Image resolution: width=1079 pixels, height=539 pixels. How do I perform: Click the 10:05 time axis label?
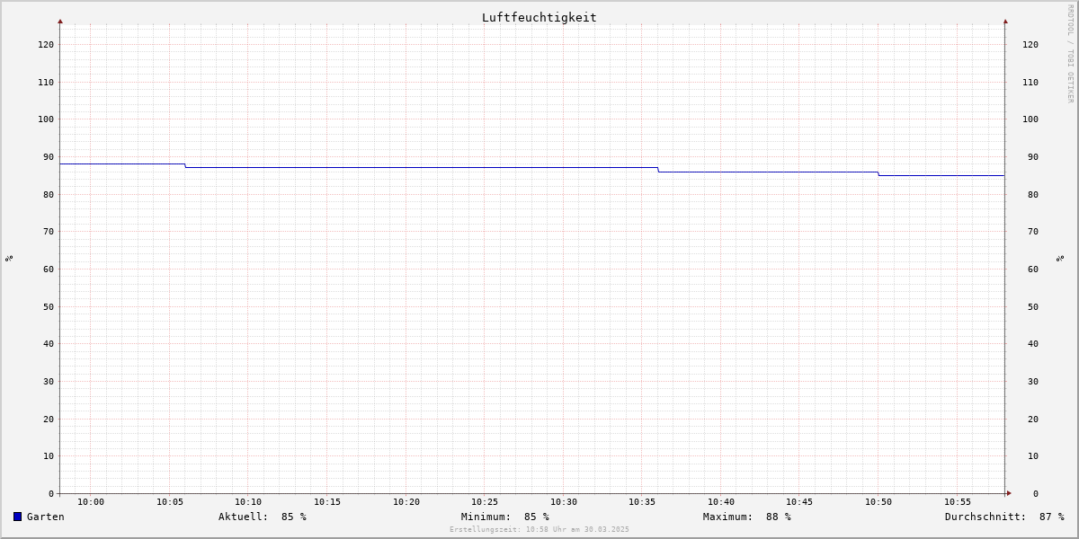click(170, 502)
